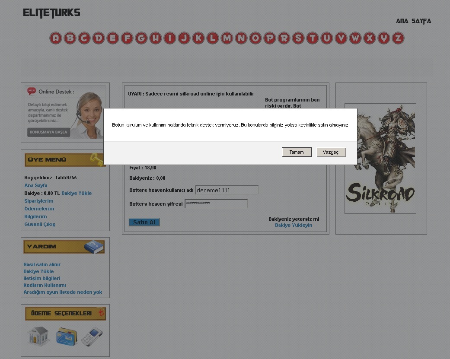Open the letter E game filter
450x359 pixels.
pyautogui.click(x=113, y=38)
